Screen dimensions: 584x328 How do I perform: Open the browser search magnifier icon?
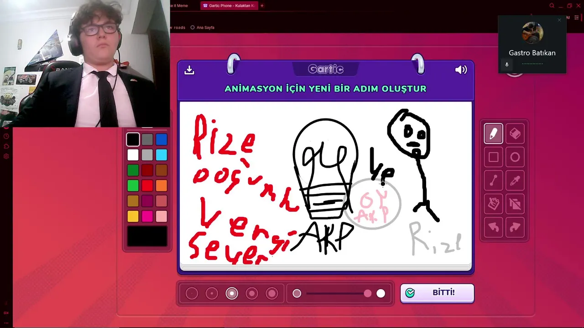552,5
